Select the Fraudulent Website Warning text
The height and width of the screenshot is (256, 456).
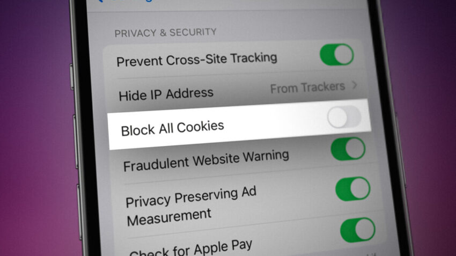click(x=206, y=160)
